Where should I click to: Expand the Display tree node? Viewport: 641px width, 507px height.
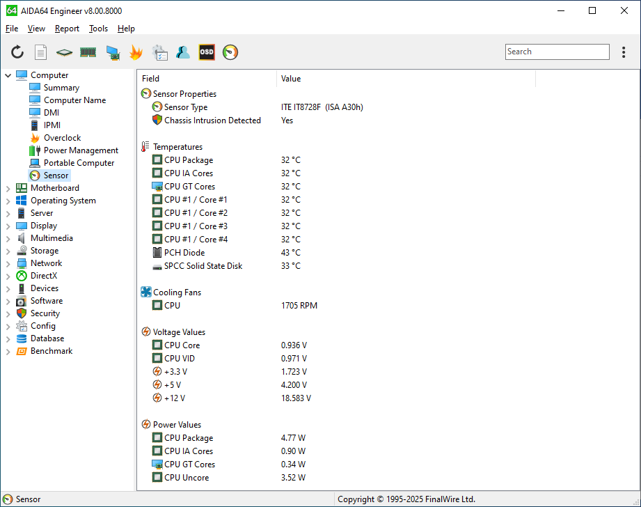(x=8, y=226)
